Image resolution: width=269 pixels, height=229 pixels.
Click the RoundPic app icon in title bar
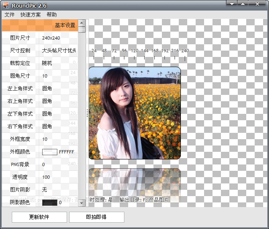click(6, 5)
